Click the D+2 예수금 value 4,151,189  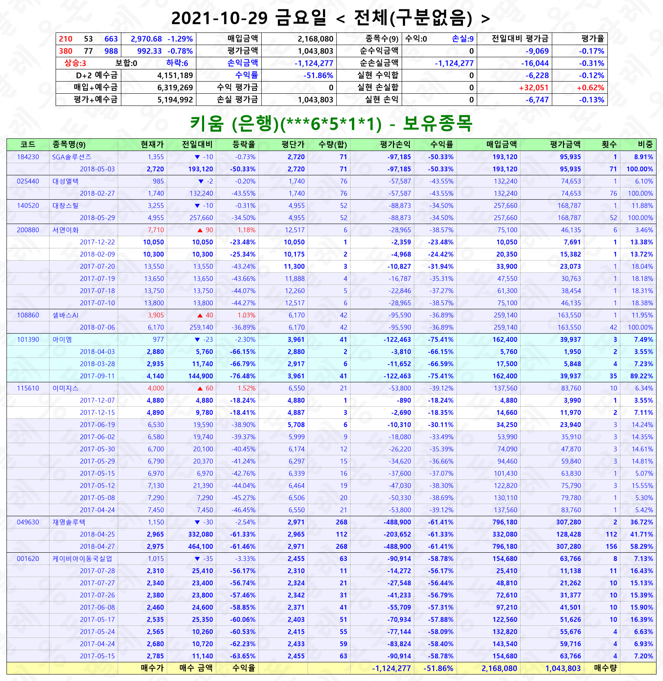[175, 75]
